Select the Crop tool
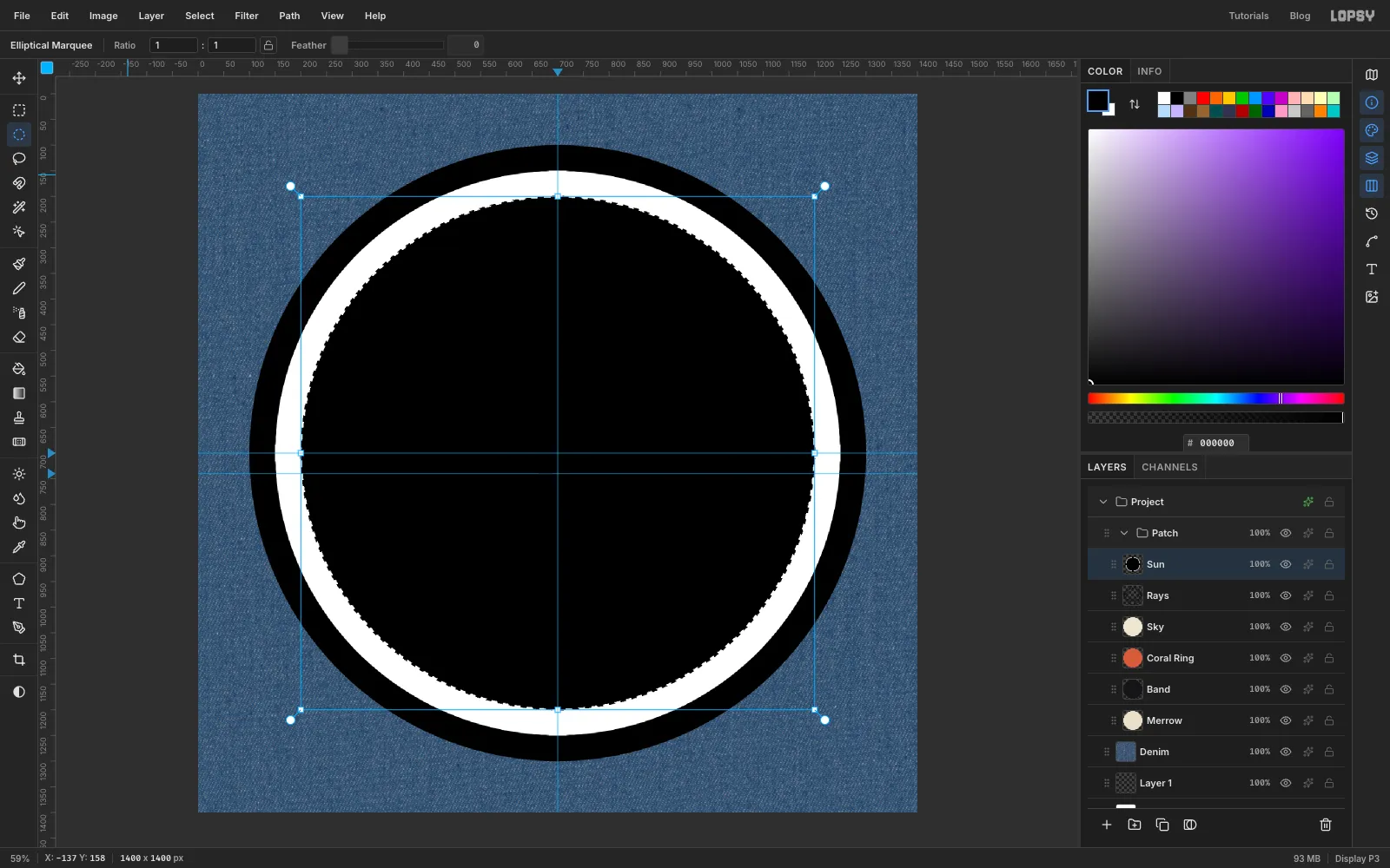Viewport: 1390px width, 868px height. 19,660
